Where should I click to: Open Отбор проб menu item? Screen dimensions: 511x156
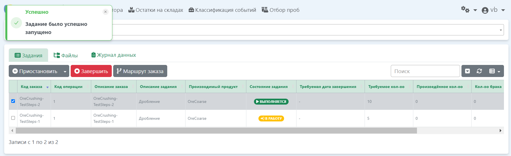[280, 10]
